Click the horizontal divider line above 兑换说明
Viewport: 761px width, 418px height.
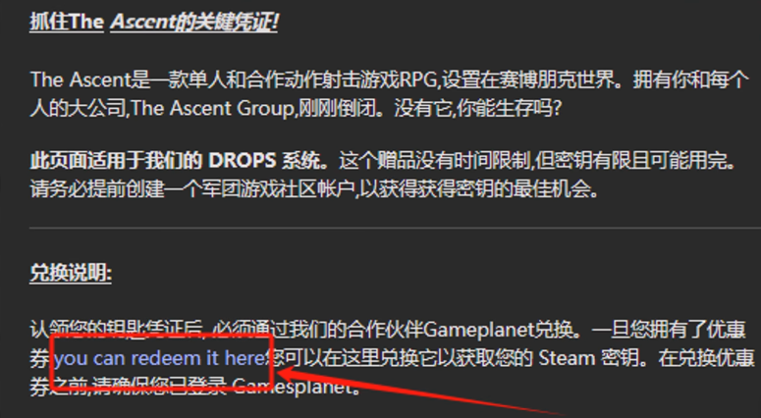click(x=395, y=228)
